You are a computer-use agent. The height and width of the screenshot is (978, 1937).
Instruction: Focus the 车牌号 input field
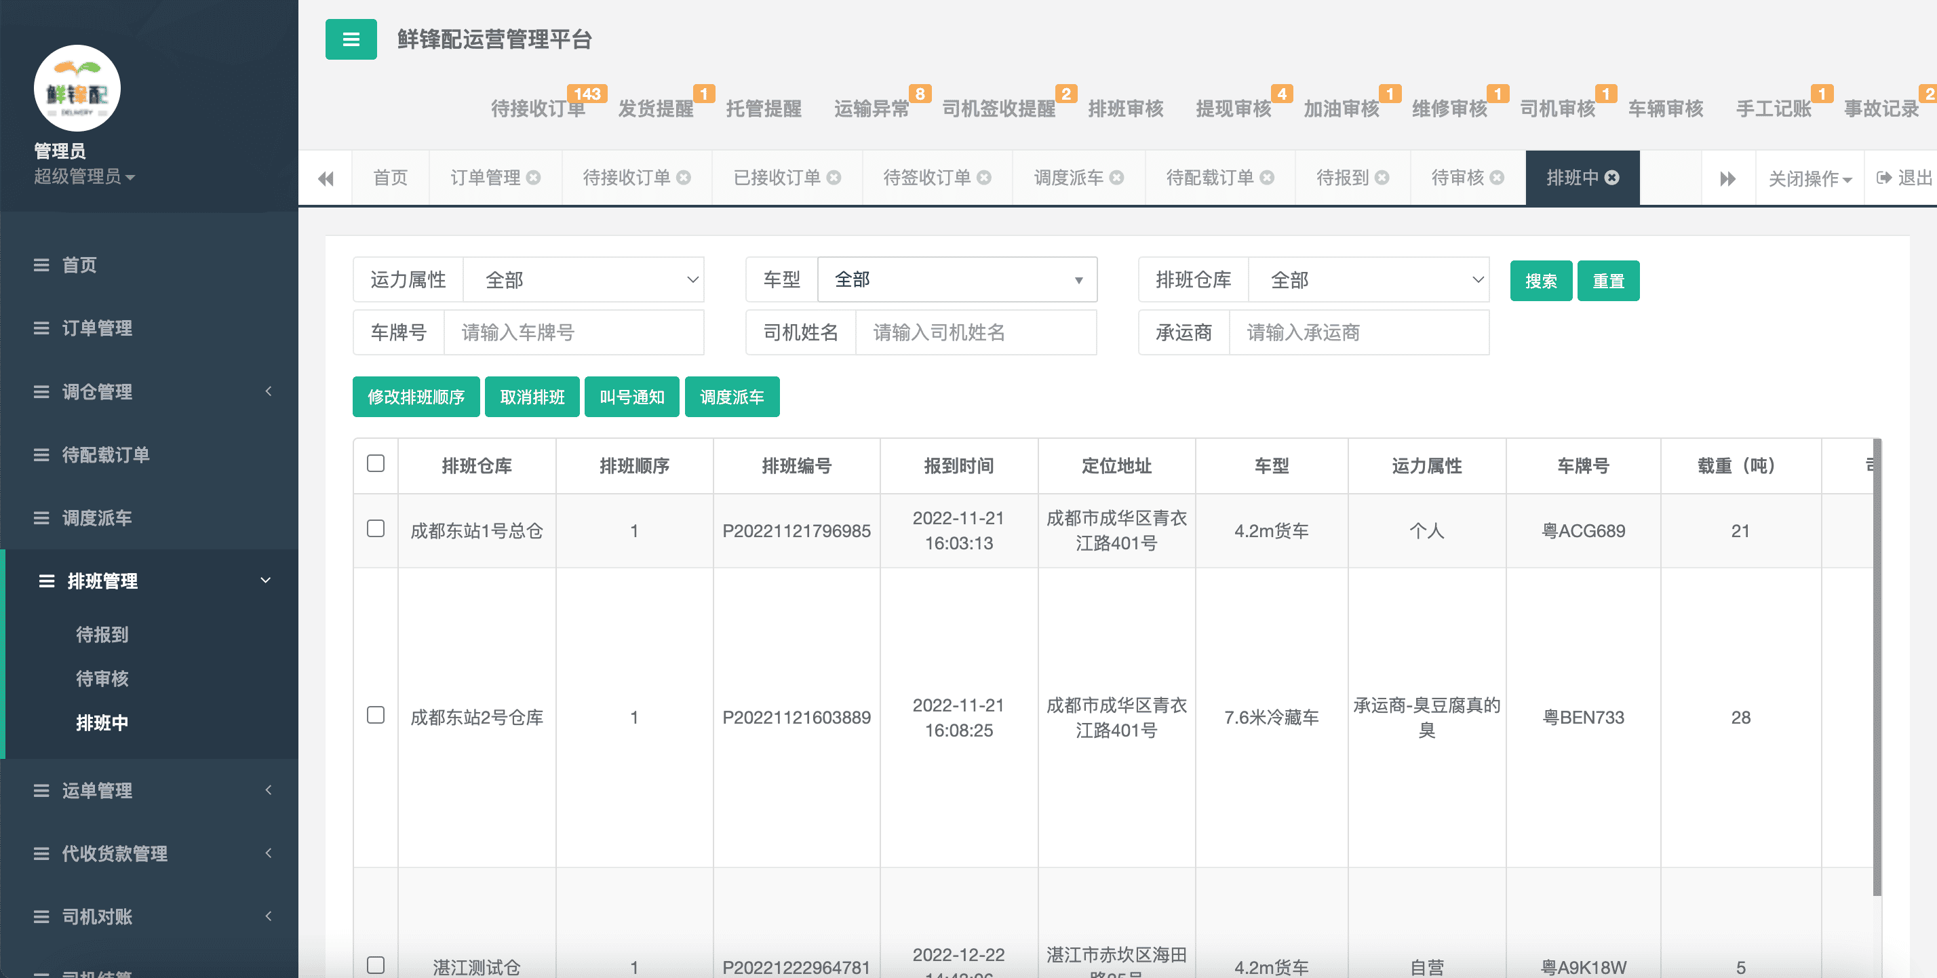tap(574, 332)
